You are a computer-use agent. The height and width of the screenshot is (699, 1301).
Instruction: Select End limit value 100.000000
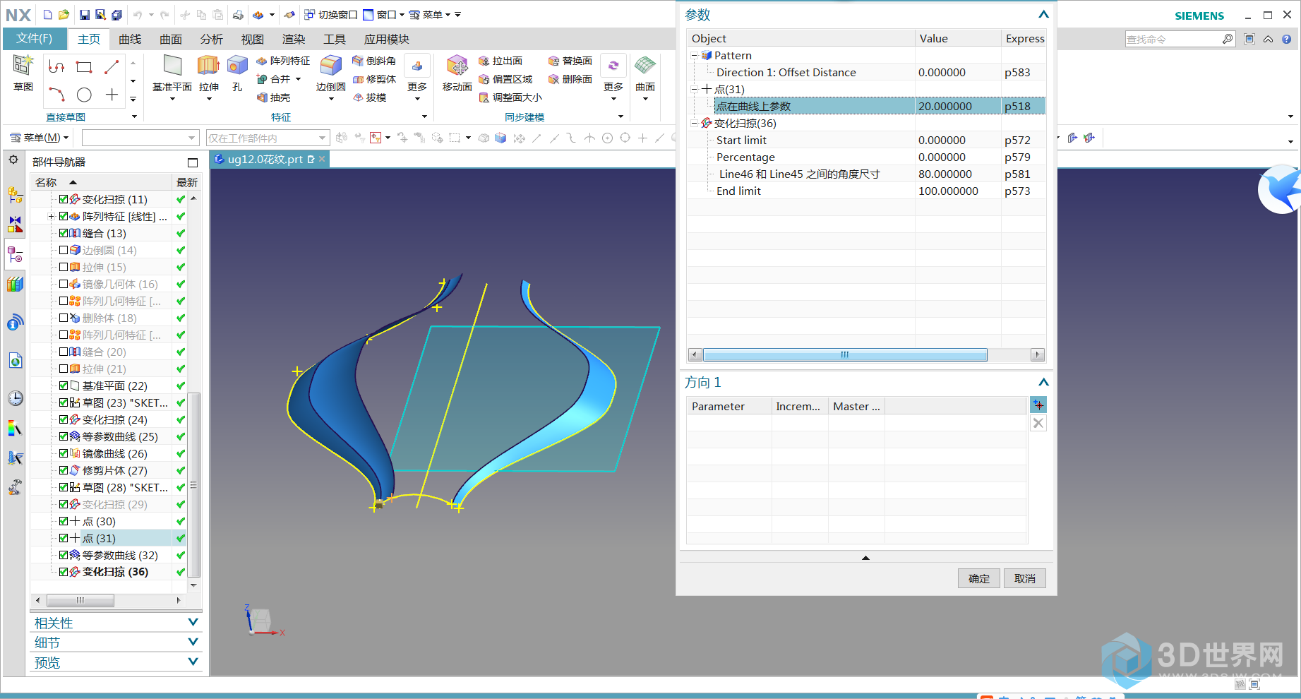coord(948,191)
